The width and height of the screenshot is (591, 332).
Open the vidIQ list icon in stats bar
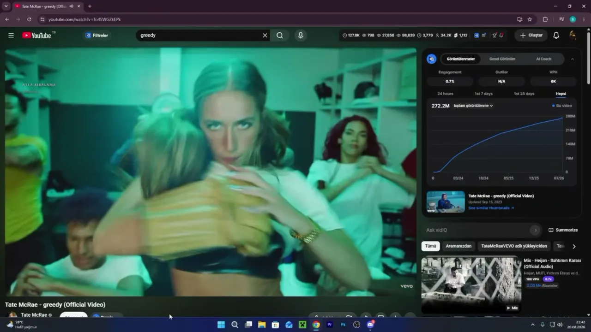[484, 35]
